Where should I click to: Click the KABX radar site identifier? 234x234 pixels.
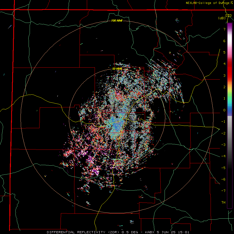pyautogui.click(x=150, y=232)
